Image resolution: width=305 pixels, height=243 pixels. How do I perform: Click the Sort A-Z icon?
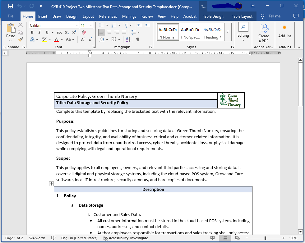[x=128, y=39]
